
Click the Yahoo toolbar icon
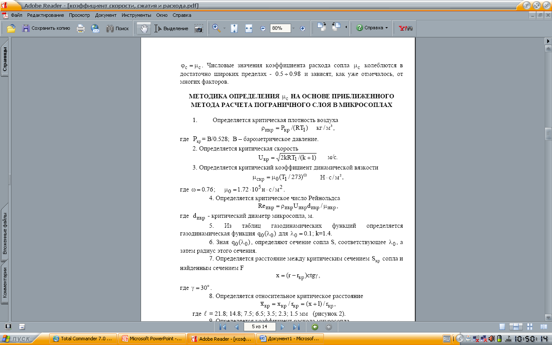point(406,28)
